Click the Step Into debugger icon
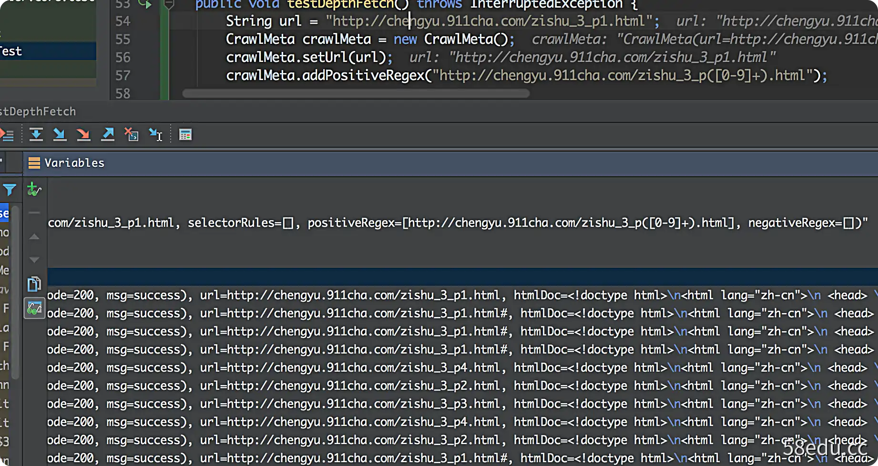 [x=60, y=135]
